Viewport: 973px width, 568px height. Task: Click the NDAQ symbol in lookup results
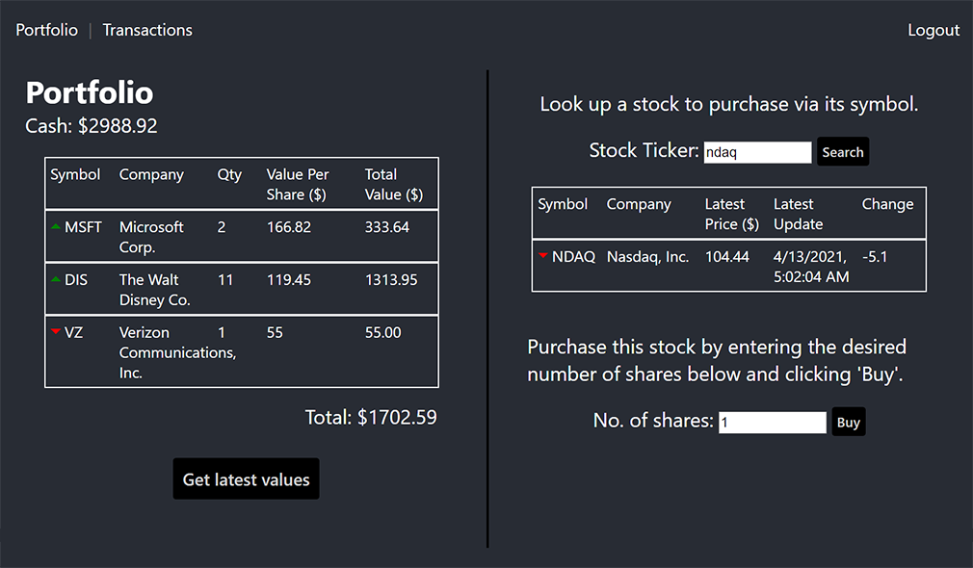click(x=573, y=257)
